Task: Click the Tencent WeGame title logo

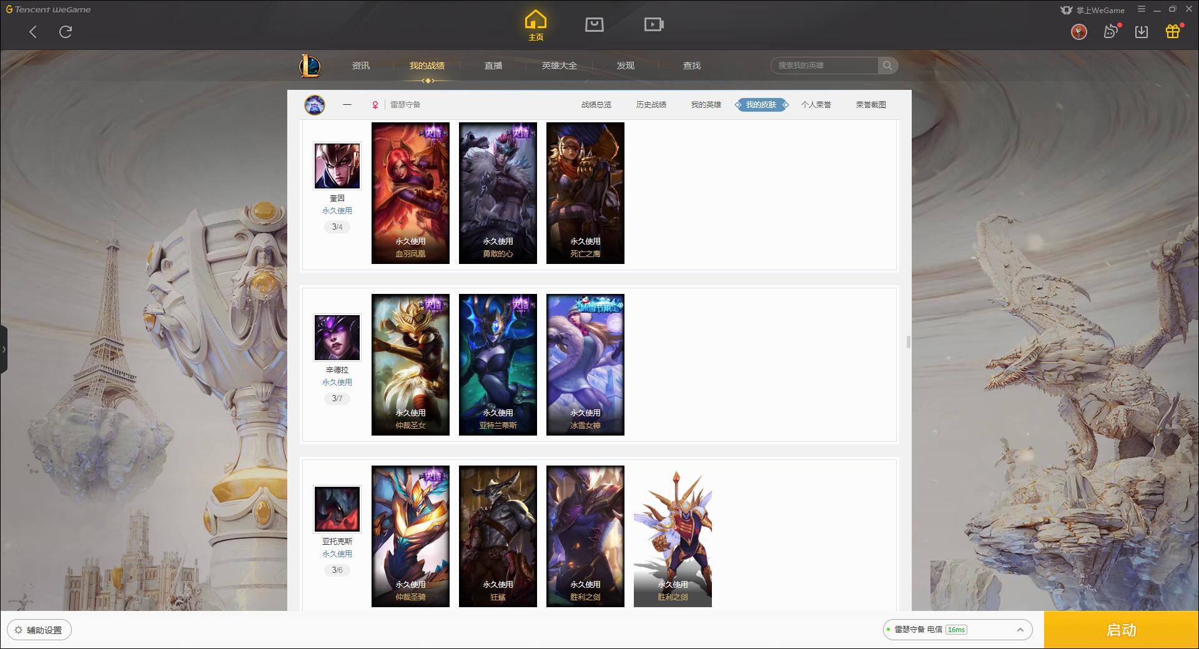Action: click(x=49, y=9)
